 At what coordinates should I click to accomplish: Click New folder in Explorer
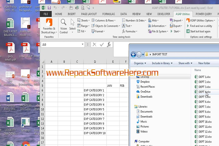pyautogui.click(x=204, y=63)
